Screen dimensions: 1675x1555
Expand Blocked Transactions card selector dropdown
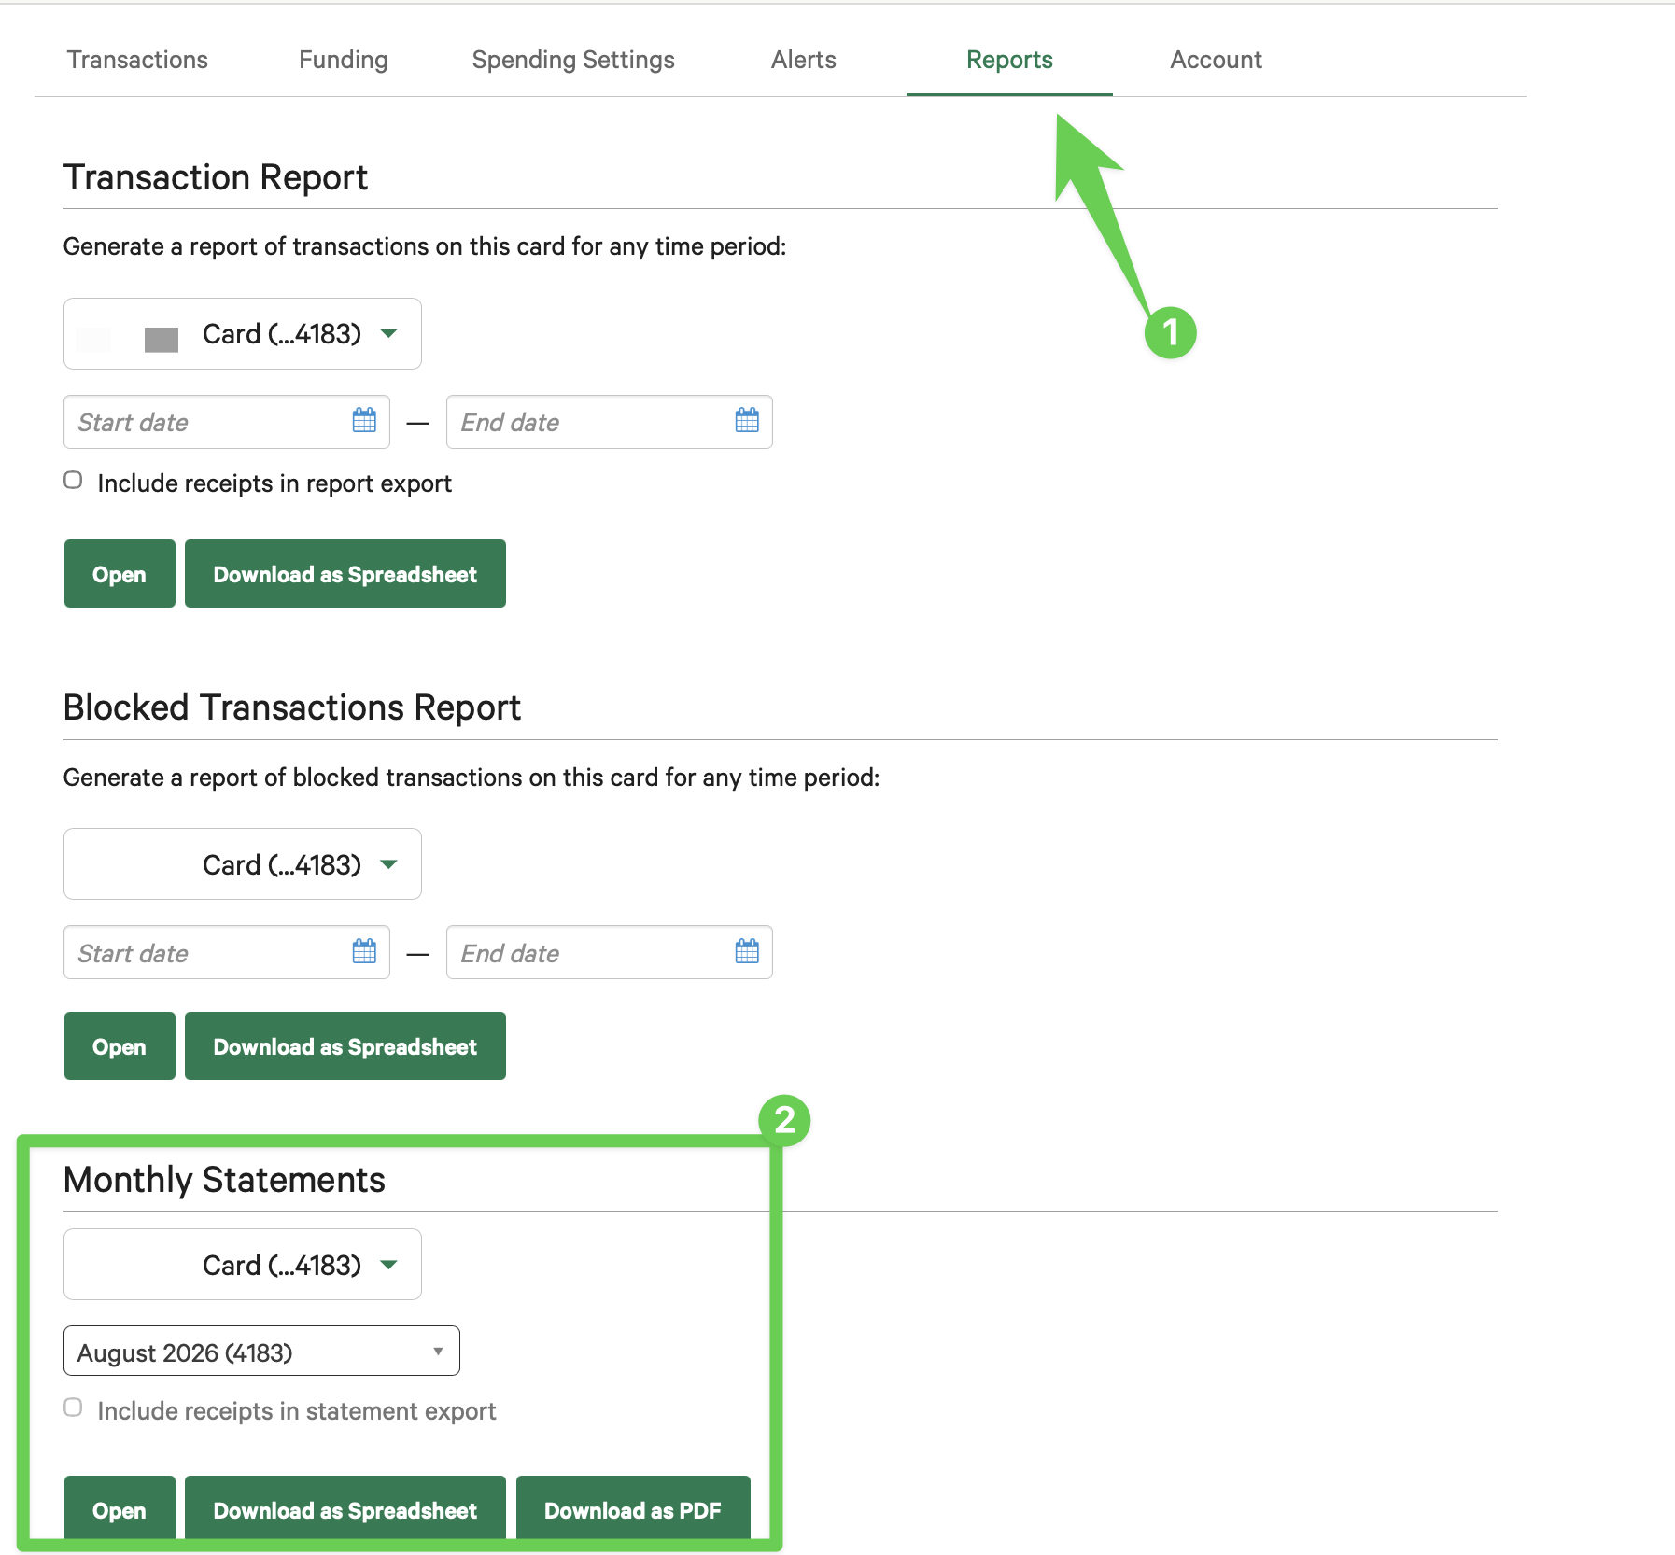click(243, 864)
